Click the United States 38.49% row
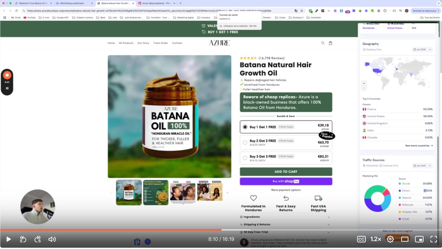This screenshot has height=249, width=442. click(x=397, y=116)
